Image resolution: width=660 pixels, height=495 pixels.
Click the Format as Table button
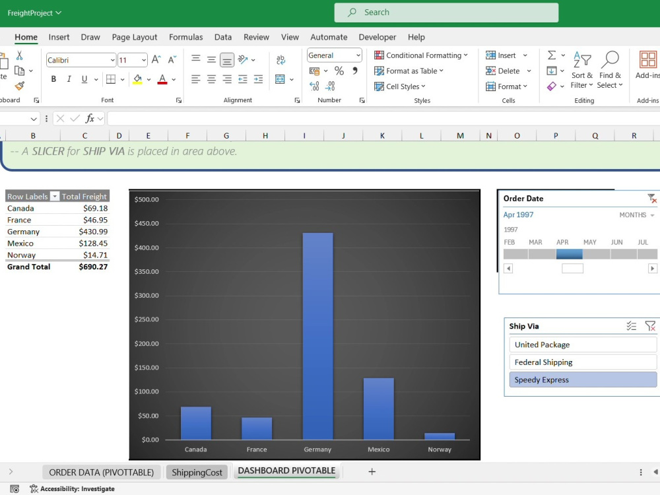coord(409,71)
